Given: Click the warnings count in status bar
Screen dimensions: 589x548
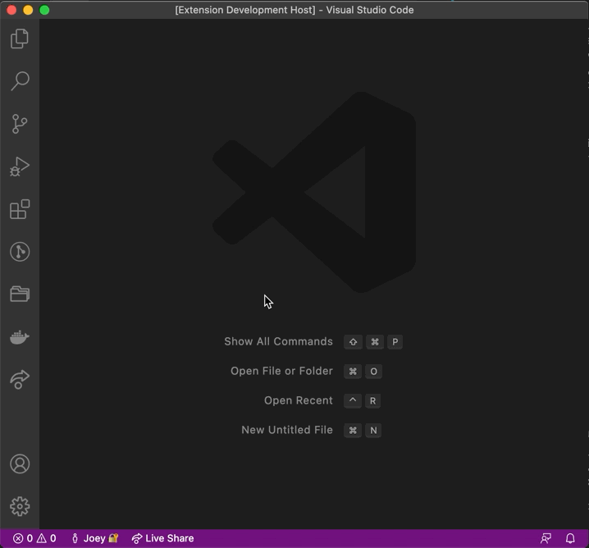Looking at the screenshot, I should 47,538.
